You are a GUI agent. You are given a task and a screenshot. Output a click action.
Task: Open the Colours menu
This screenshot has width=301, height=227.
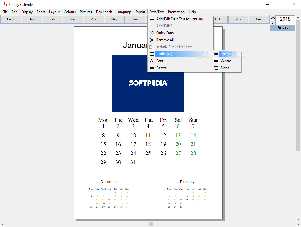point(70,12)
